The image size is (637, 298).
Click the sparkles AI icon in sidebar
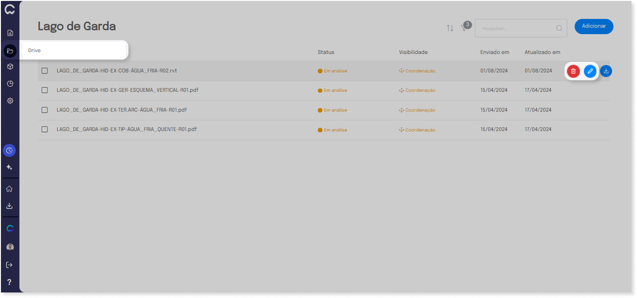click(9, 167)
